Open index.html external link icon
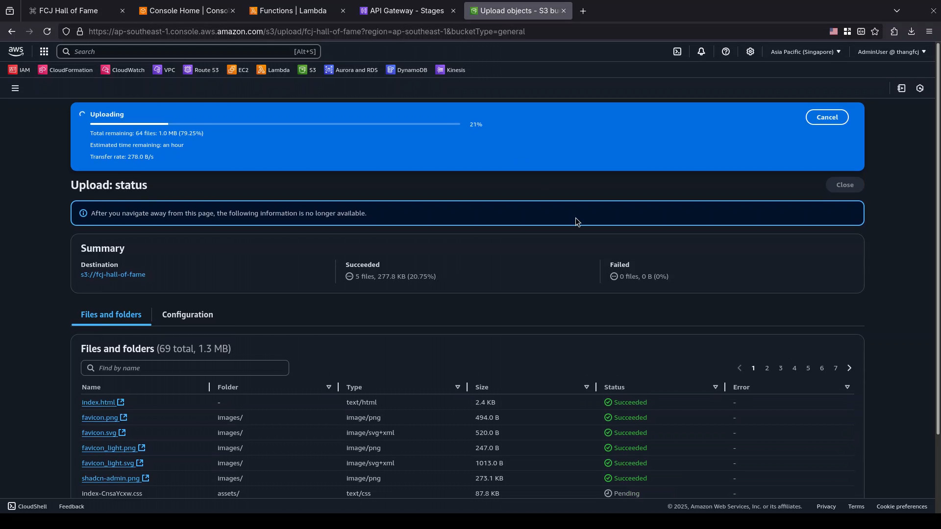 [x=121, y=402]
